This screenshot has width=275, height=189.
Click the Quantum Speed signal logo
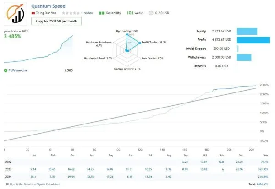coord(16,14)
